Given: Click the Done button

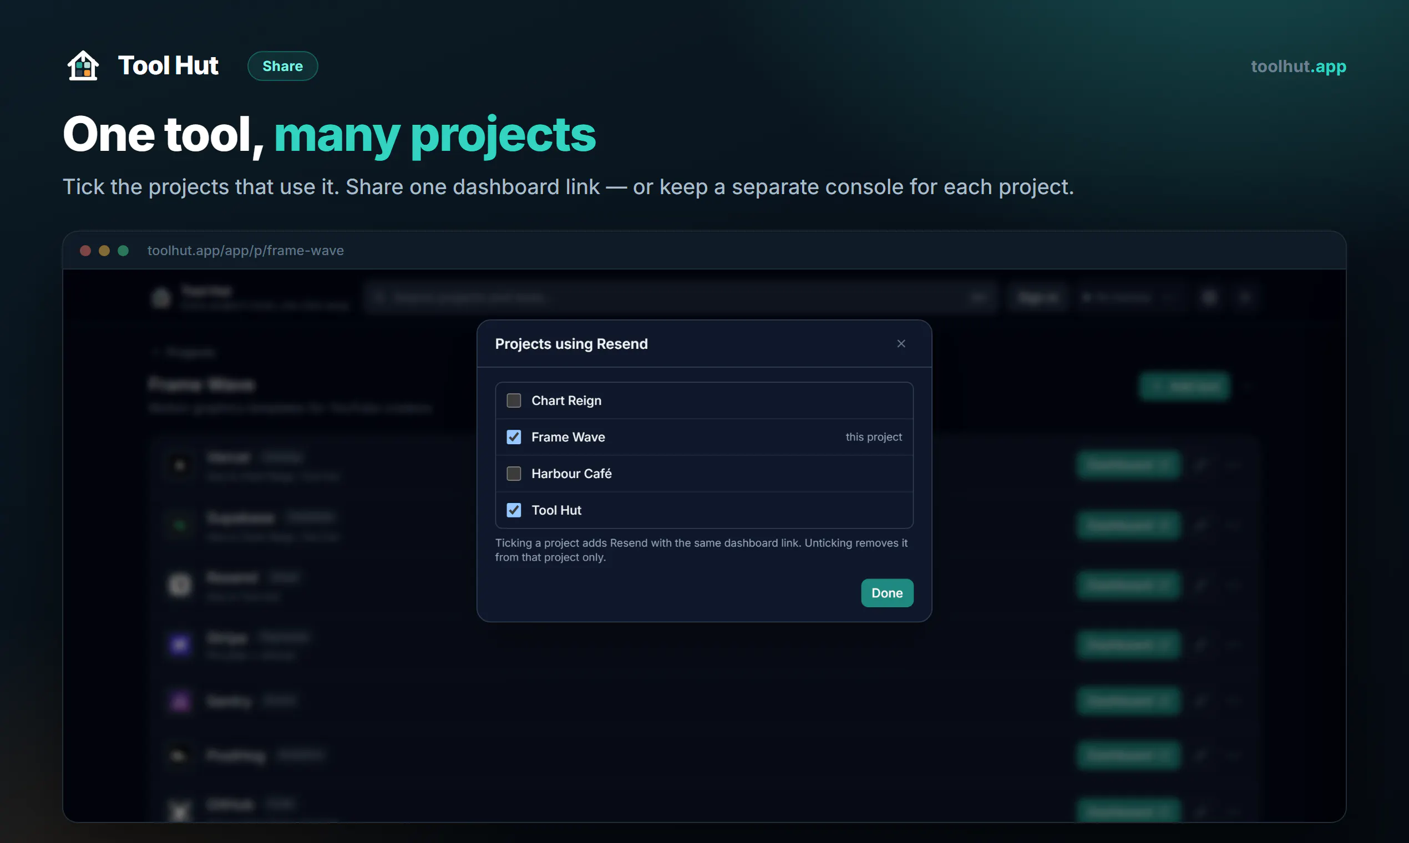Looking at the screenshot, I should coord(887,592).
